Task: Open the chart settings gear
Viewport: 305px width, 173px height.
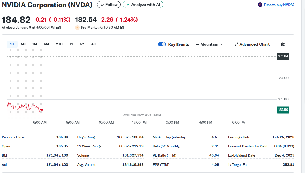Action: (x=283, y=44)
